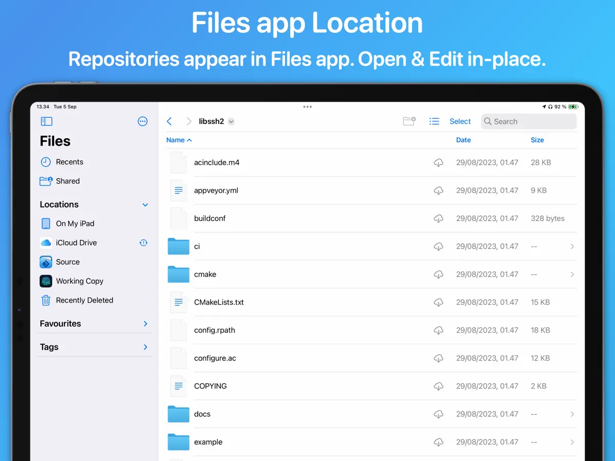
Task: Sort by Date column header
Action: [463, 140]
